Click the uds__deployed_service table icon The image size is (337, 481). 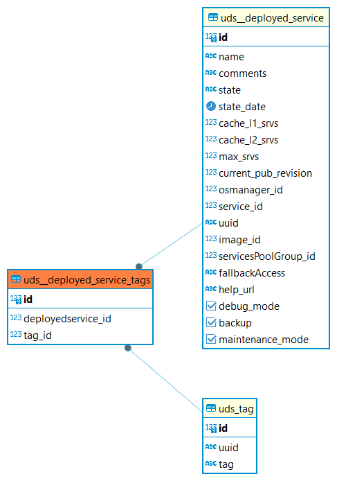coord(213,17)
